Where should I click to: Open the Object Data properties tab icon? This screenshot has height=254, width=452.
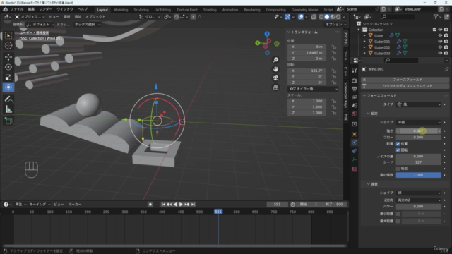355,159
